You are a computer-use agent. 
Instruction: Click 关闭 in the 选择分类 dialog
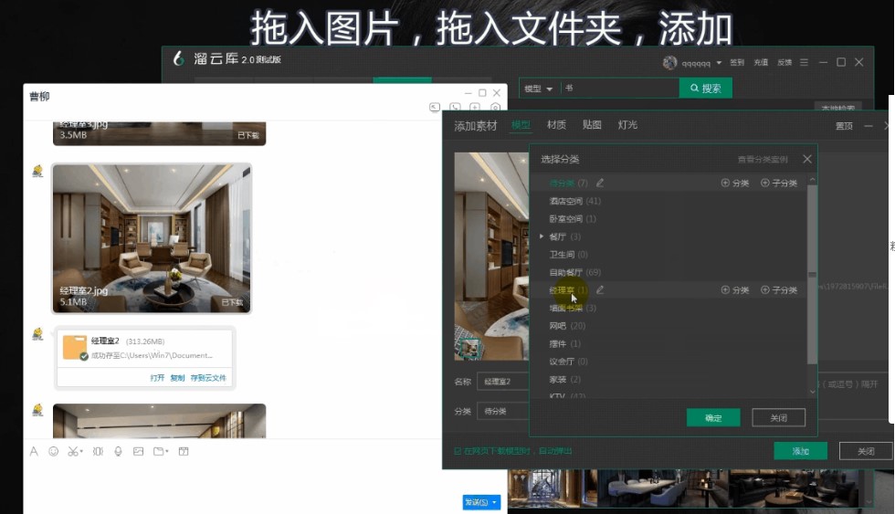coord(778,417)
